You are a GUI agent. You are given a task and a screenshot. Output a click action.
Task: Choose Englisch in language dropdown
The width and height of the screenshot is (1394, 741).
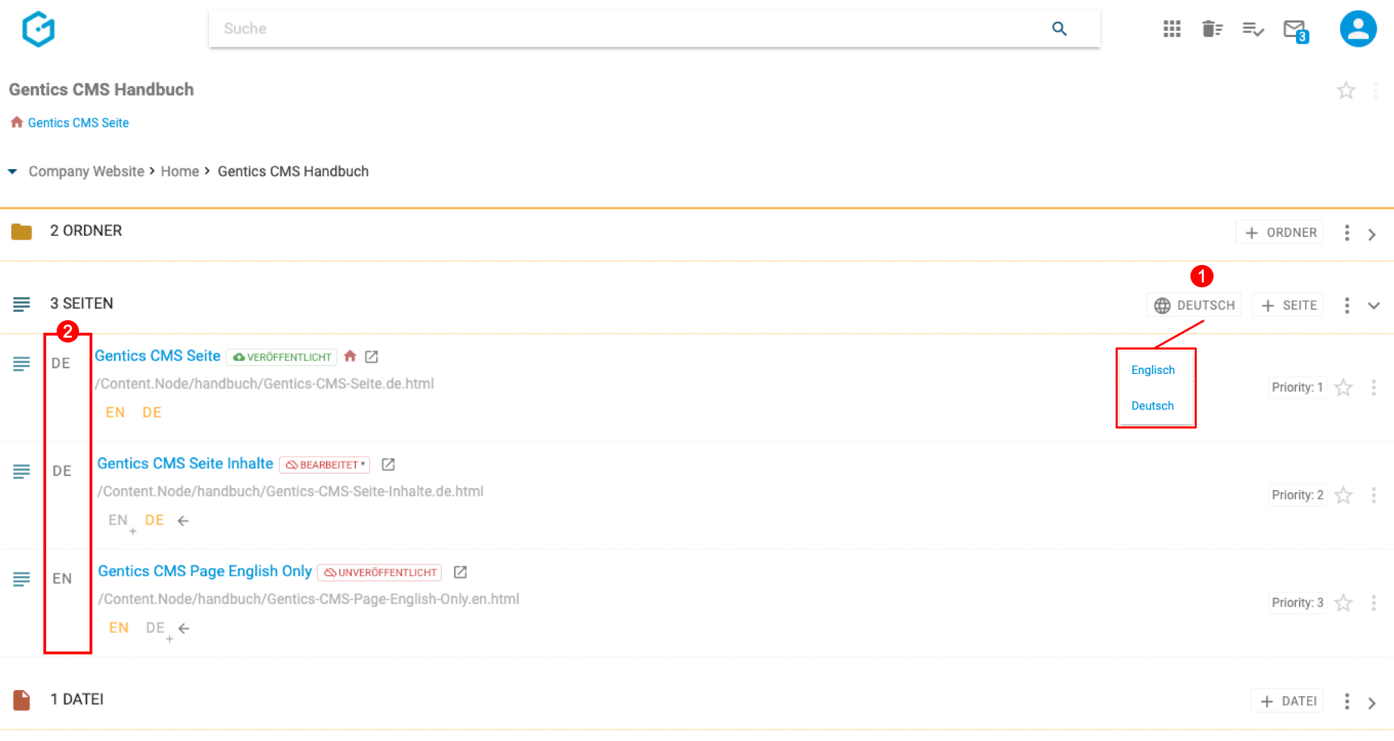coord(1153,370)
